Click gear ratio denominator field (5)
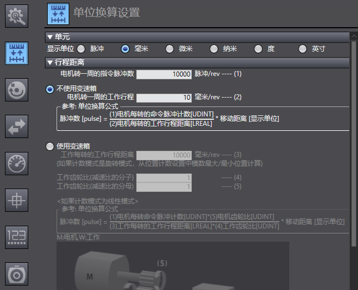 pos(164,187)
